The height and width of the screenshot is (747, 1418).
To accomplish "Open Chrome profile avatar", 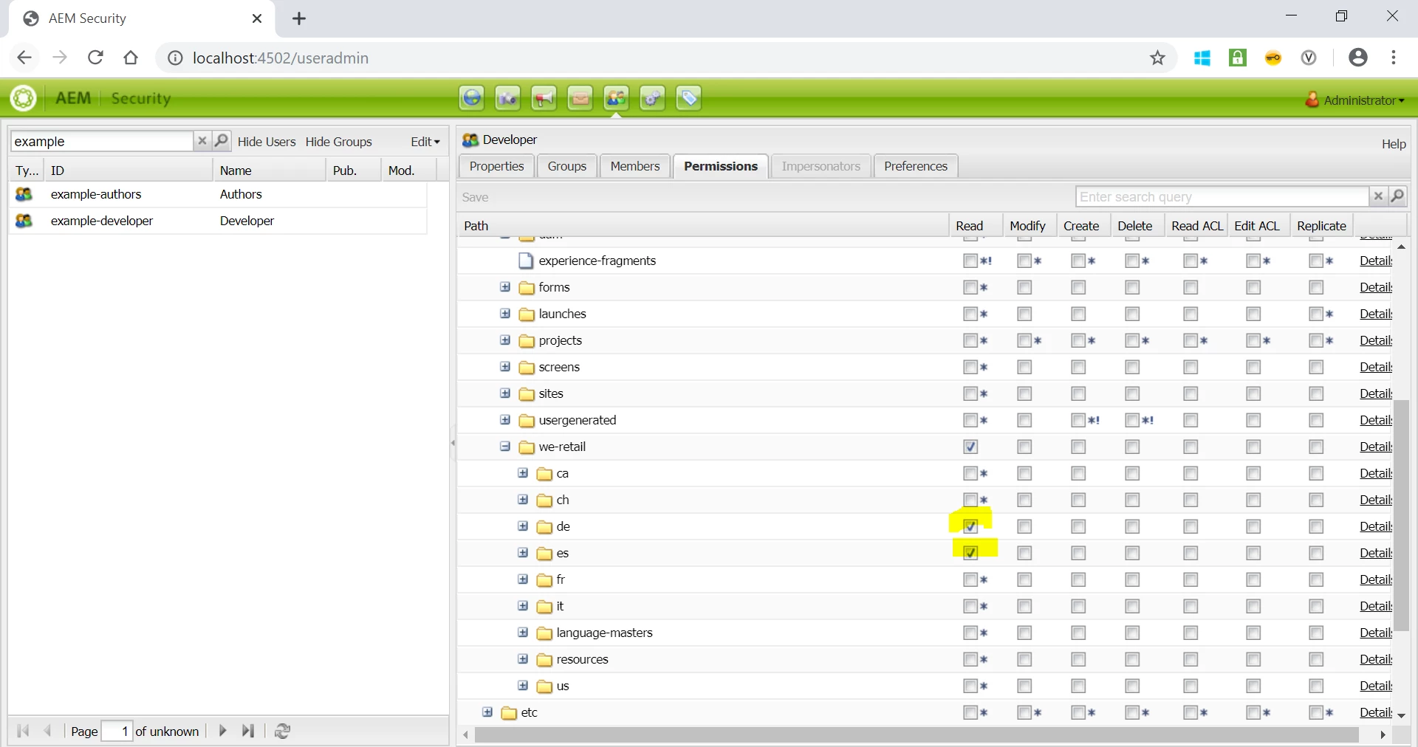I will pos(1357,58).
